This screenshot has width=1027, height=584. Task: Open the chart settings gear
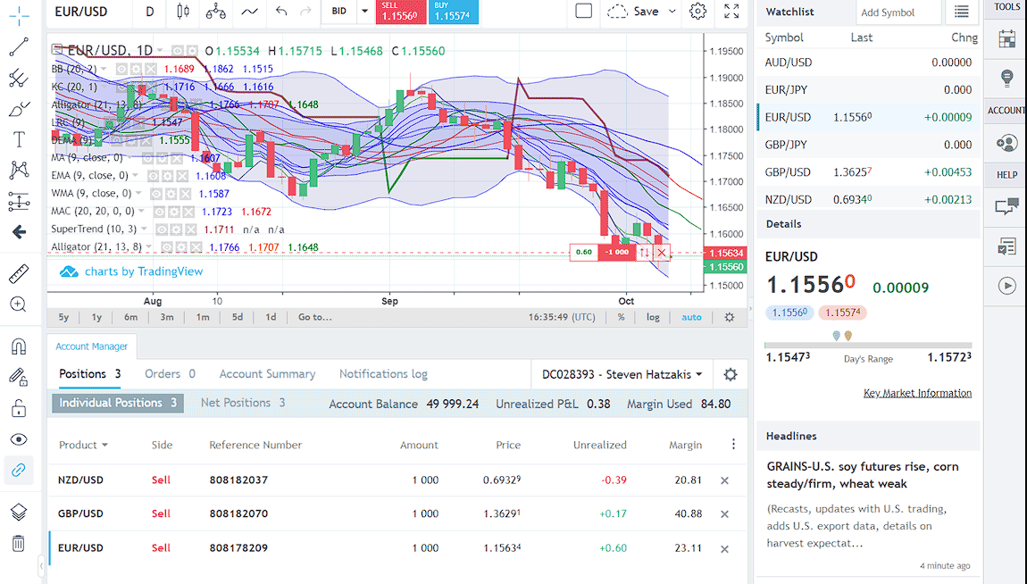[x=698, y=12]
